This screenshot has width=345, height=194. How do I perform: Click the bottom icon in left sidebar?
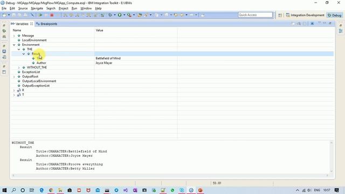[x=4, y=72]
